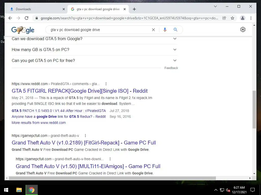
Task: Click the forward navigation arrow
Action: point(18,18)
